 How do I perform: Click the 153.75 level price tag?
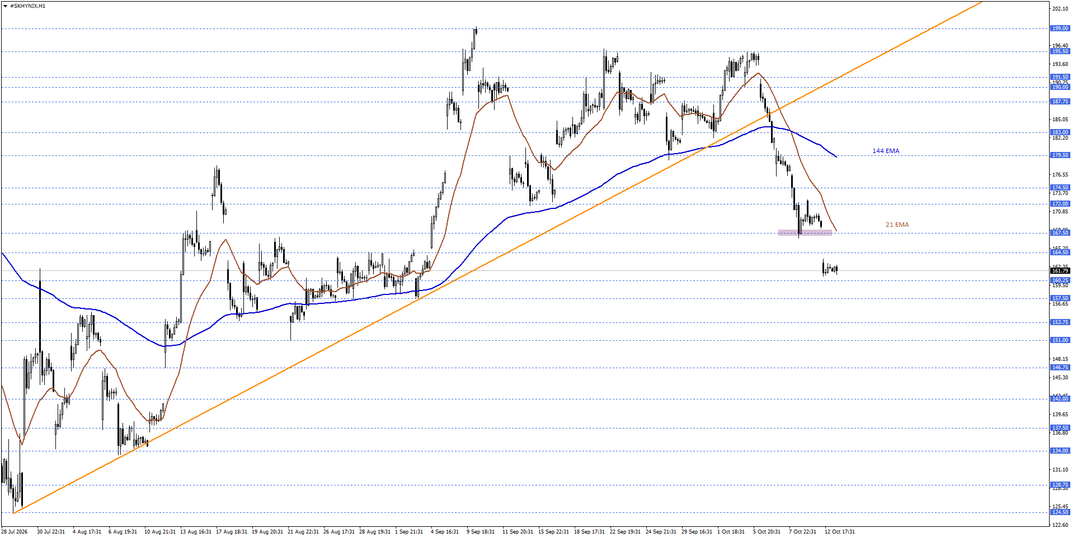tap(1060, 322)
